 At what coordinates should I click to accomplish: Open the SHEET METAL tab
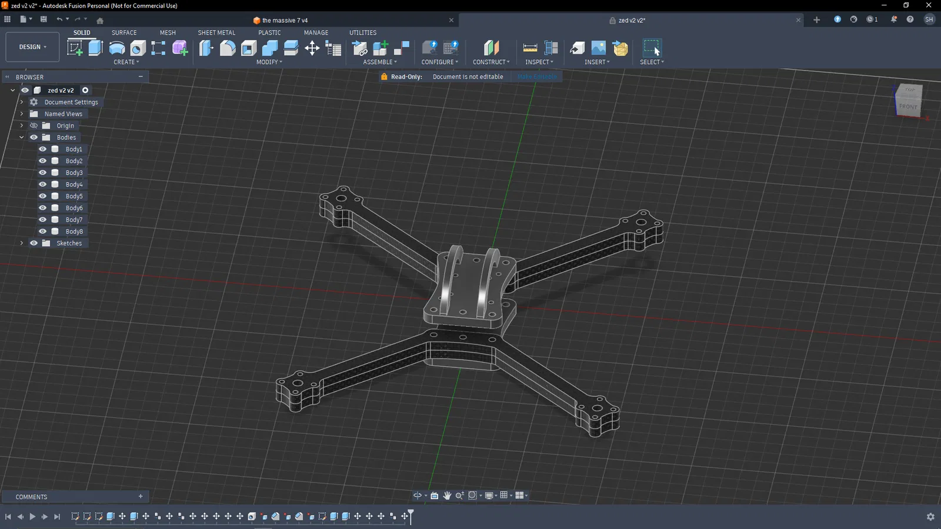tap(216, 33)
